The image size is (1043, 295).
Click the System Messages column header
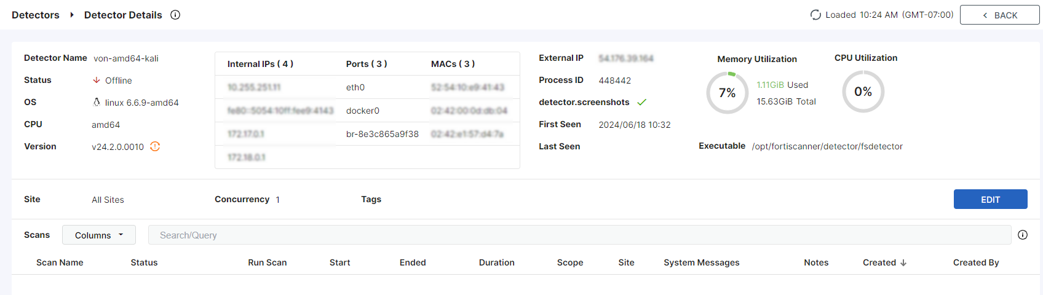coord(701,262)
